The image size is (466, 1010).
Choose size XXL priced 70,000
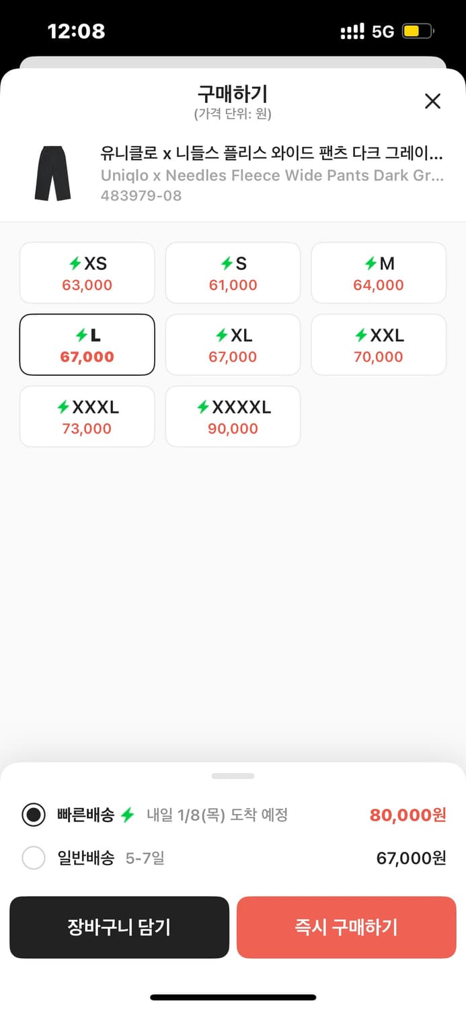click(378, 344)
